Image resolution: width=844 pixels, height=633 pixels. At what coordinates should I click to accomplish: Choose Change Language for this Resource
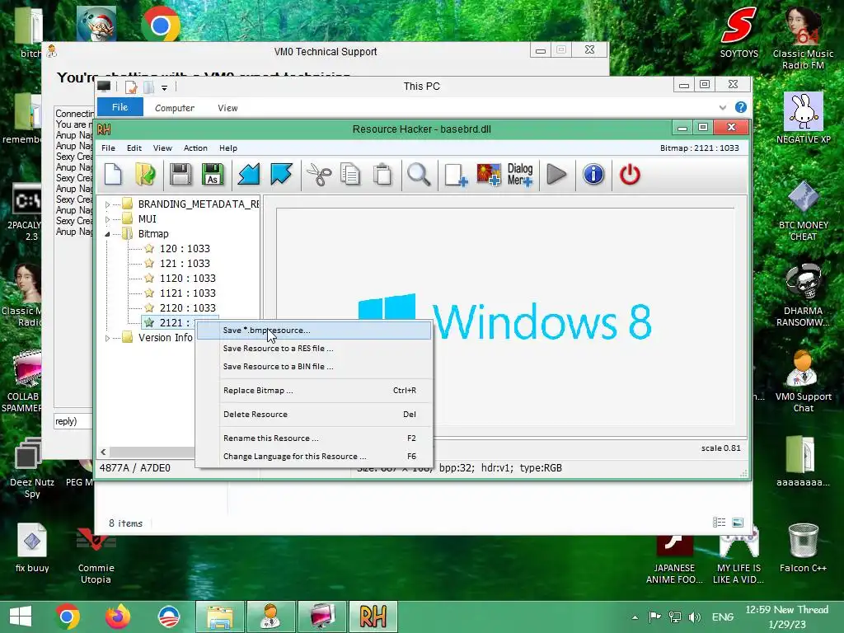(x=314, y=457)
